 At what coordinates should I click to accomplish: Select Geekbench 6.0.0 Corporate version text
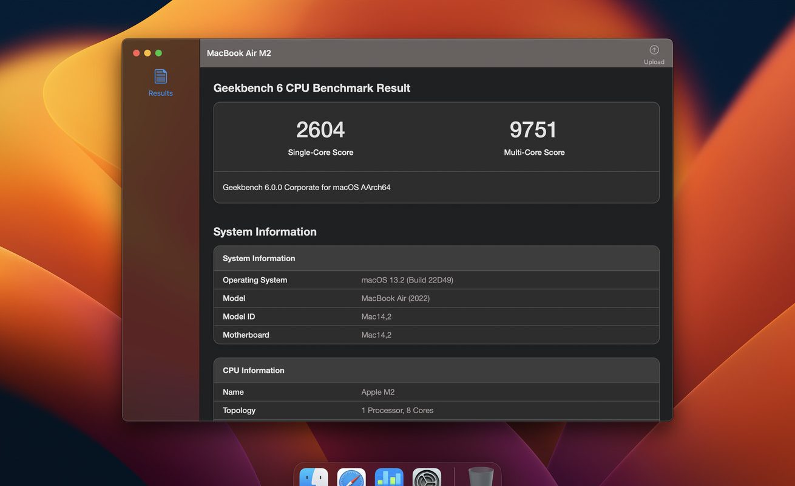click(306, 188)
